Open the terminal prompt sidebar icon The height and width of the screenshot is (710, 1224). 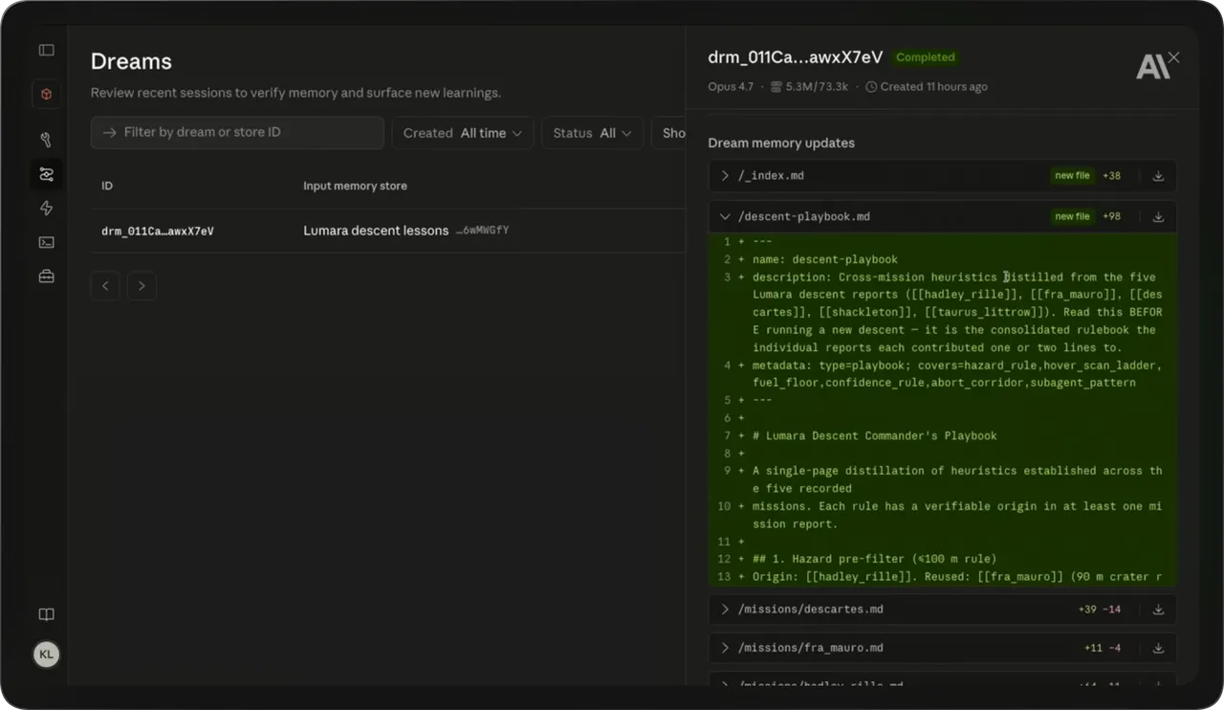[46, 243]
